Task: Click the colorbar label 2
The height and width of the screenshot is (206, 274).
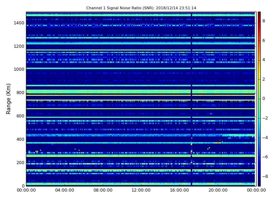Action: click(x=264, y=79)
